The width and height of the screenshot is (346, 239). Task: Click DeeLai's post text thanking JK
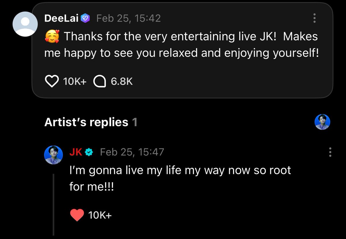coord(182,45)
